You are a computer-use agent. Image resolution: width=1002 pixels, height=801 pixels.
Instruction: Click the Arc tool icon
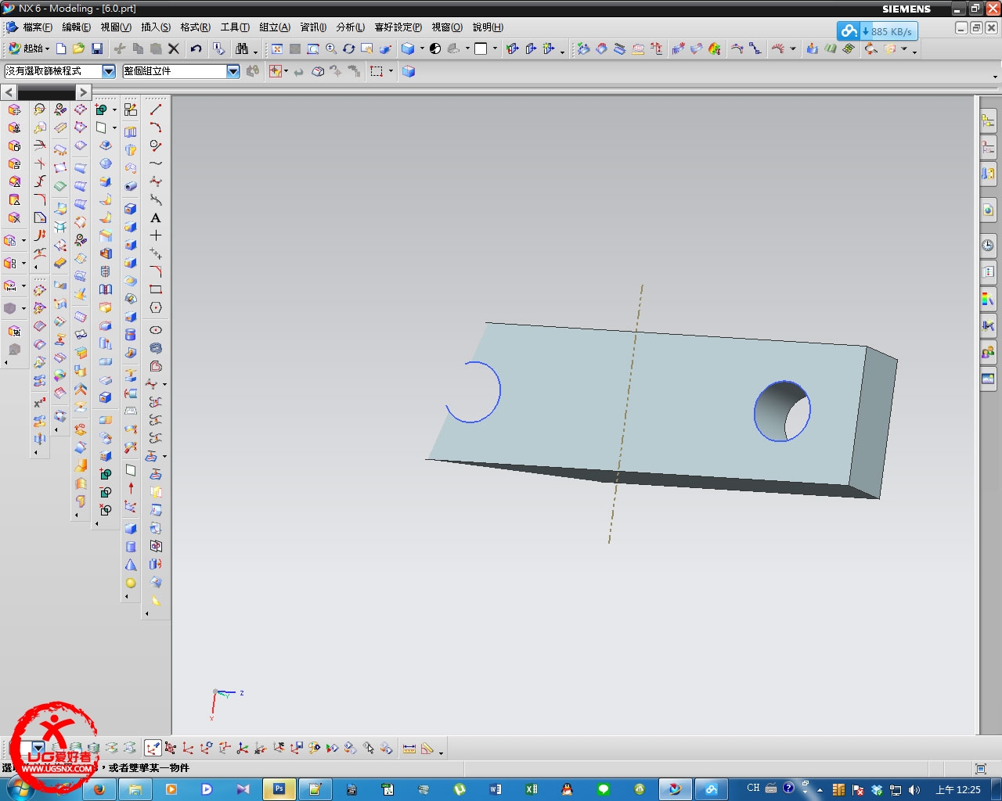[156, 128]
